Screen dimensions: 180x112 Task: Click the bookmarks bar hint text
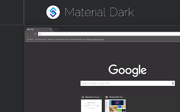tap(60, 39)
